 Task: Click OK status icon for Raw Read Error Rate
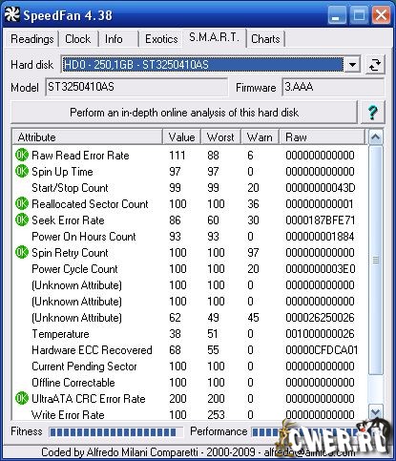coord(22,155)
